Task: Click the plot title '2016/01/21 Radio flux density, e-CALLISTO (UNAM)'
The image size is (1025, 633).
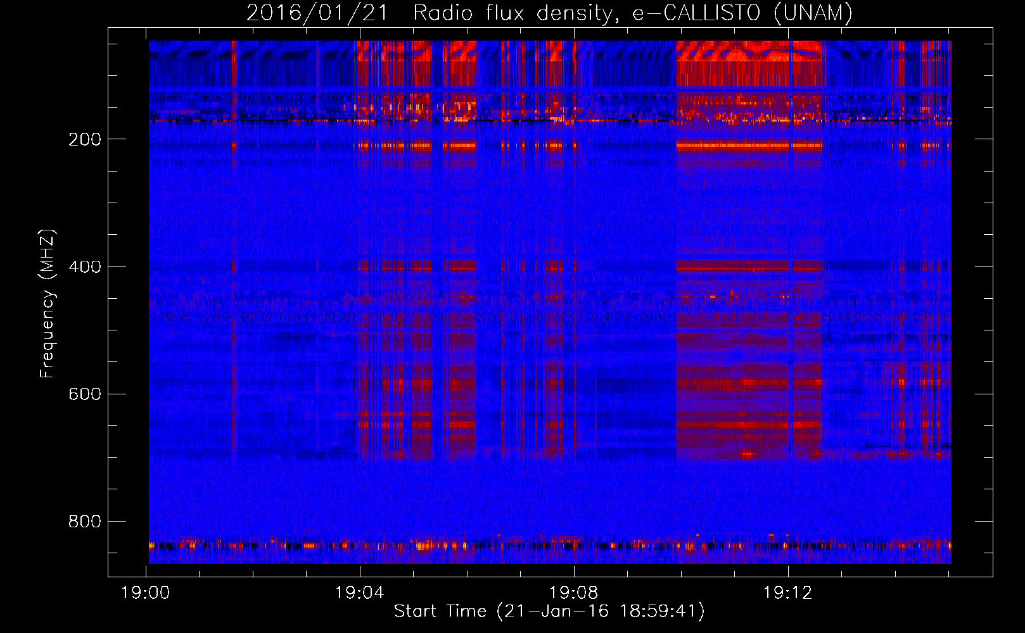Action: [x=550, y=13]
